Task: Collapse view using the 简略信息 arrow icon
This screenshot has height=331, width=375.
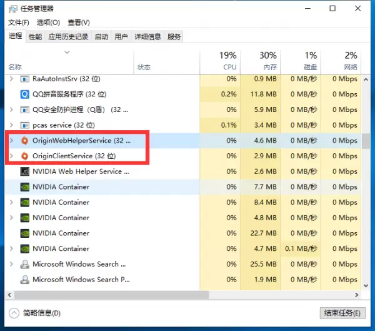Action: (x=14, y=313)
